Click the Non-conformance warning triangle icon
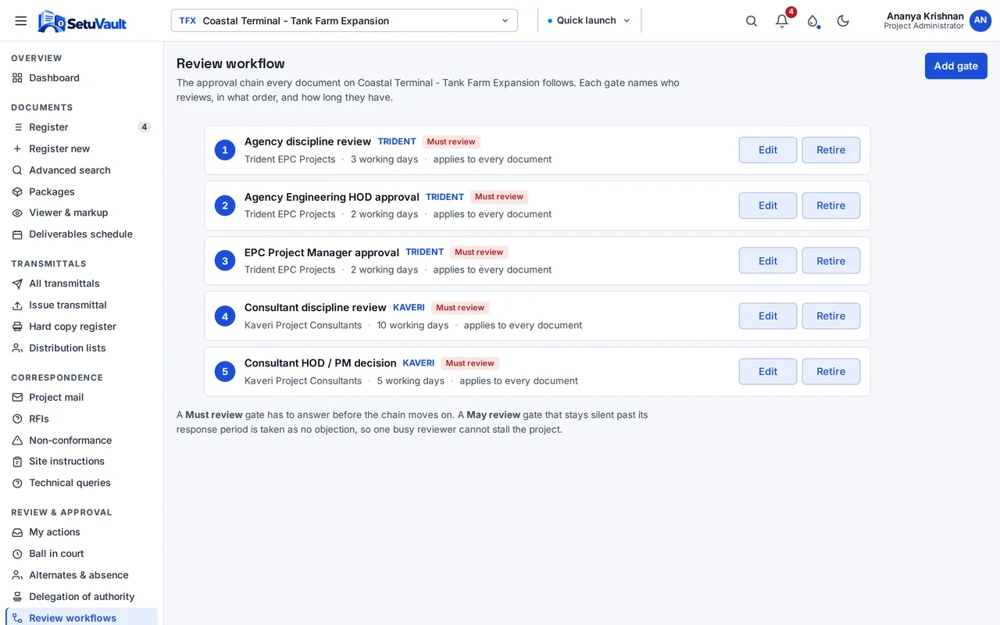The width and height of the screenshot is (1000, 625). pyautogui.click(x=17, y=441)
